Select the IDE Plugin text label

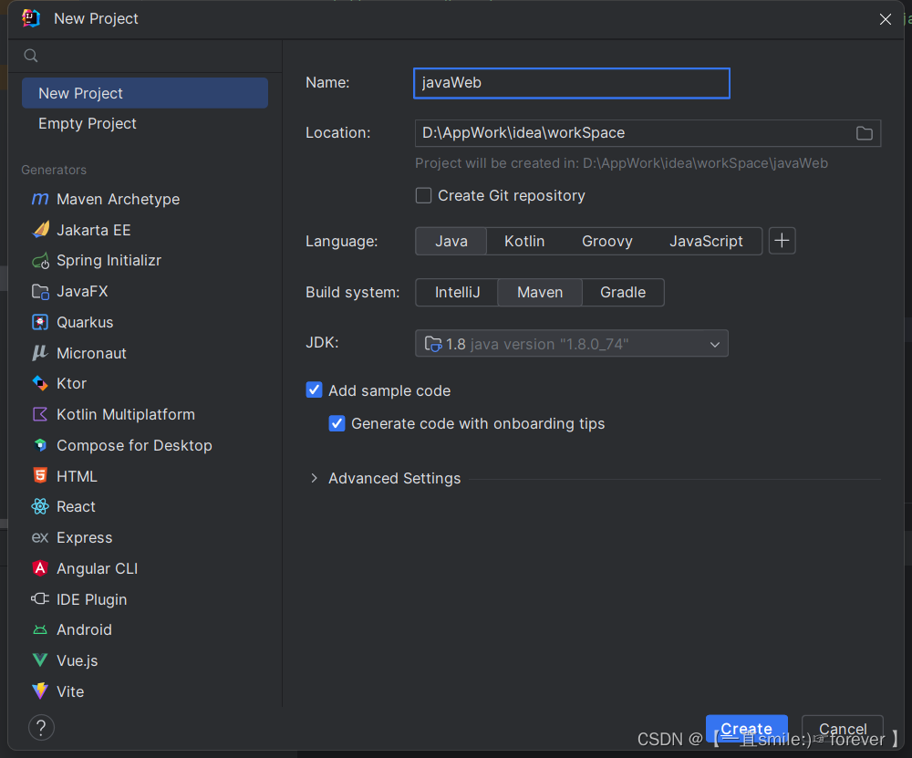91,599
